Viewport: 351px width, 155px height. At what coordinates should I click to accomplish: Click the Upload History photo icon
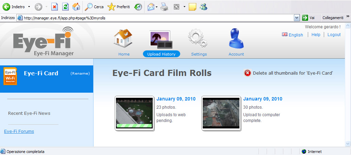161,40
